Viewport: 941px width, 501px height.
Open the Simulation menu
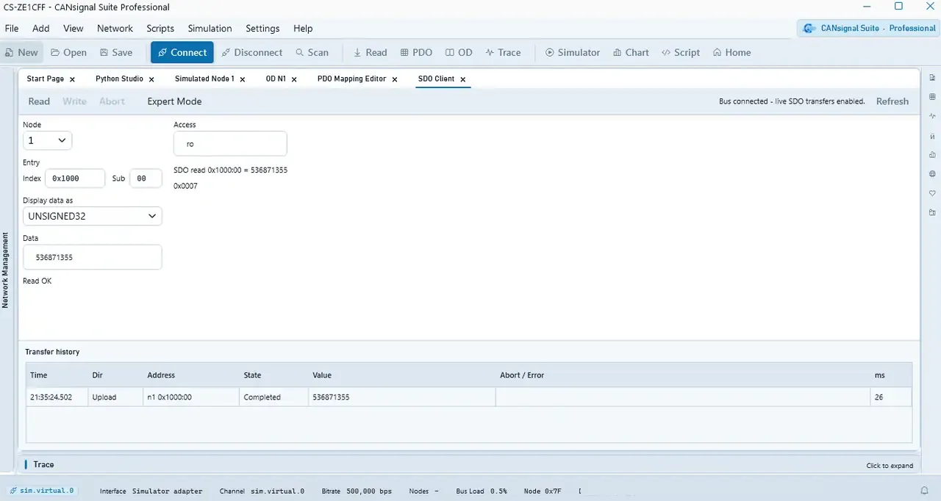tap(210, 29)
